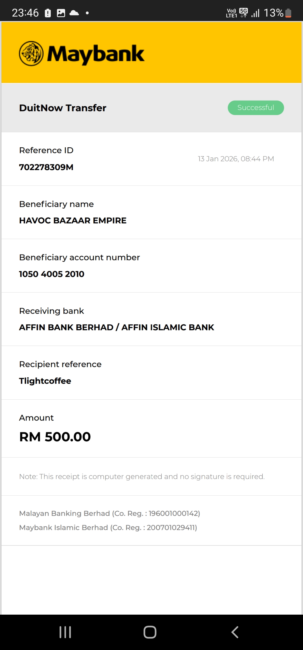Tap the RM 500.00 amount

click(55, 437)
